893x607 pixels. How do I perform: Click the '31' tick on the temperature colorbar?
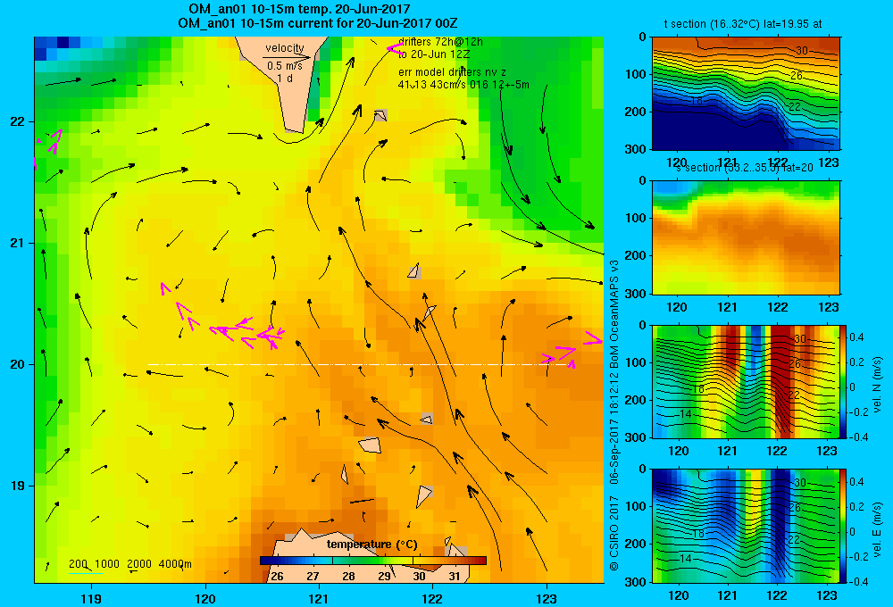[454, 577]
